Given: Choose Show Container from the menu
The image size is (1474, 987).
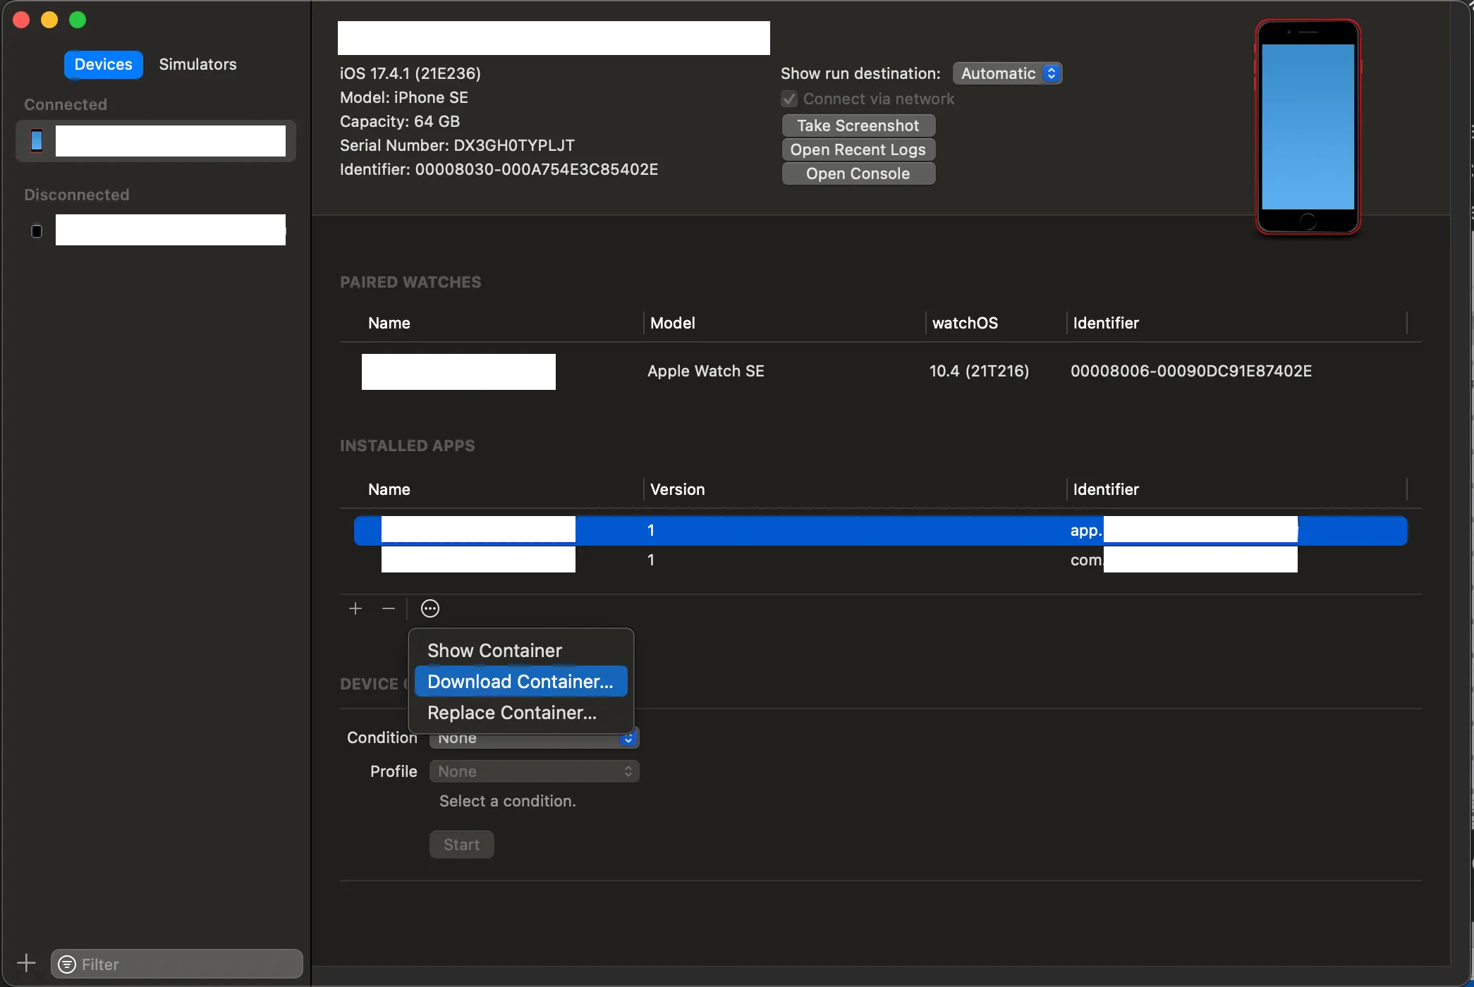Looking at the screenshot, I should click(x=494, y=650).
